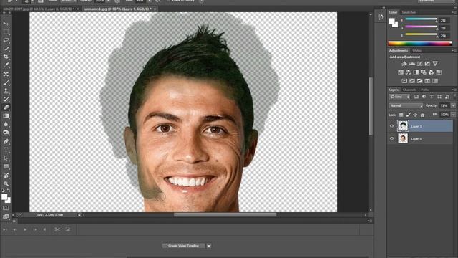Open the Fill slider dropdown arrow
458x258 pixels.
pyautogui.click(x=453, y=115)
